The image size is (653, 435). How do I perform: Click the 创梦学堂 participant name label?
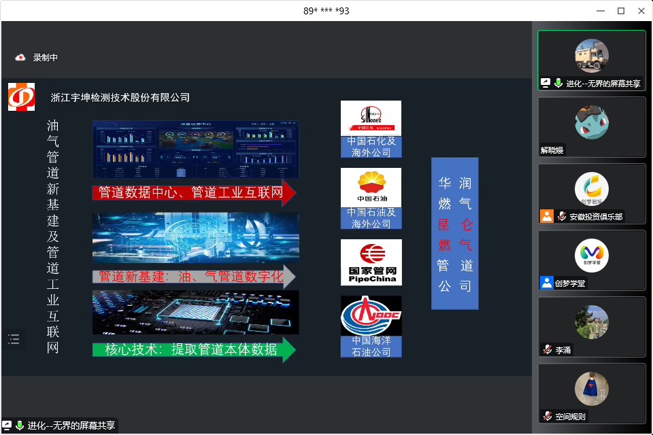[x=570, y=283]
